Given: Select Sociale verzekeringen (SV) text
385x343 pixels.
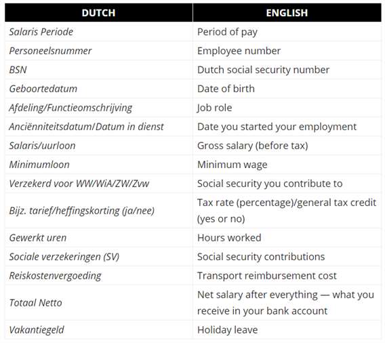Looking at the screenshot, I should [64, 257].
